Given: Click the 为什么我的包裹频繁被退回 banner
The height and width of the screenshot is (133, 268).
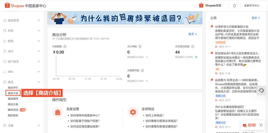Looking at the screenshot, I should coord(125,18).
